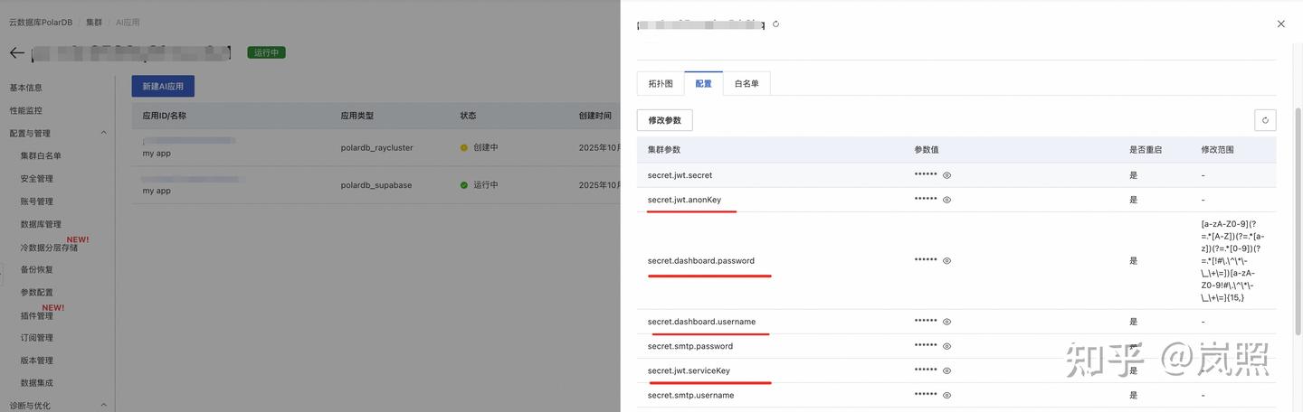1303x412 pixels.
Task: Click the secret.smtp.username parameter name
Action: pyautogui.click(x=691, y=395)
